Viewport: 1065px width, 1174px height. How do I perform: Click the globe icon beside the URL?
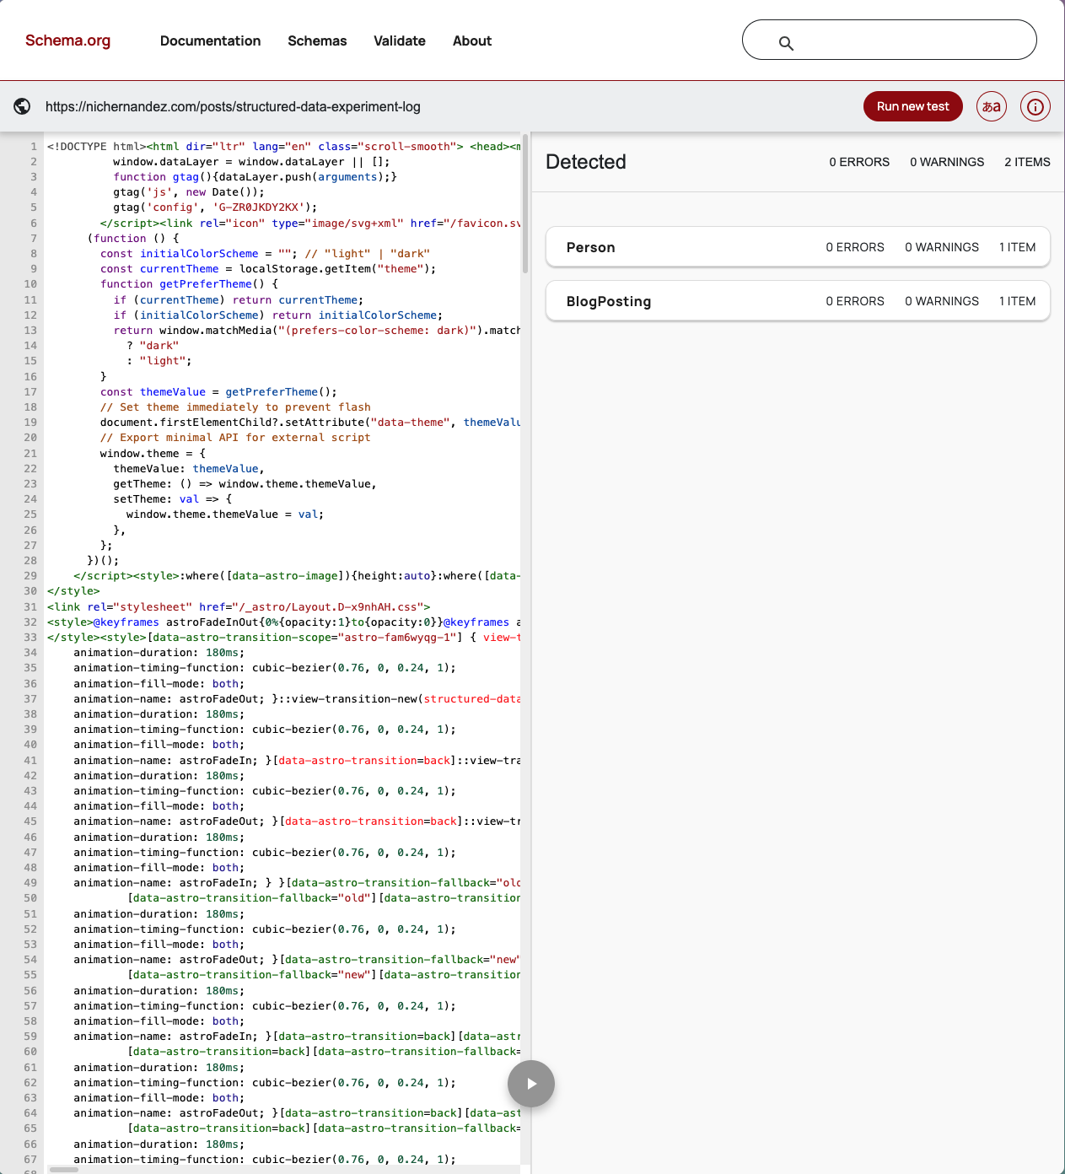point(22,106)
